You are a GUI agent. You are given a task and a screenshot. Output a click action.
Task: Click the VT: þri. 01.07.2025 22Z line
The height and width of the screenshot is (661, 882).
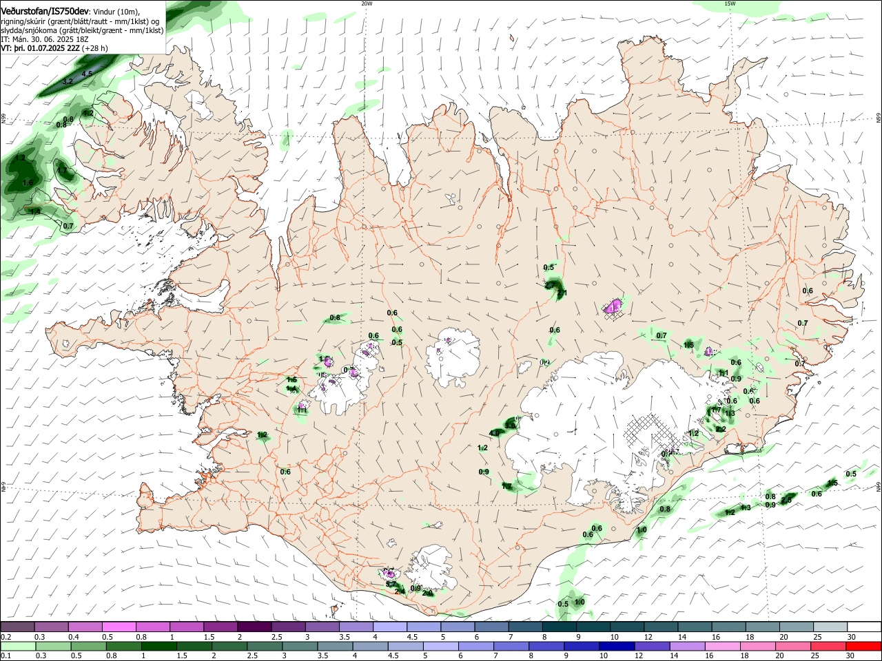tap(40, 48)
